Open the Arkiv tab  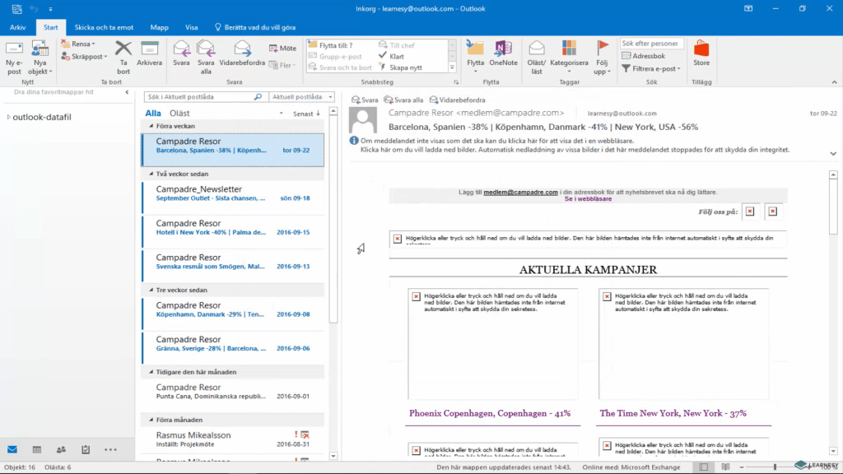(x=18, y=27)
